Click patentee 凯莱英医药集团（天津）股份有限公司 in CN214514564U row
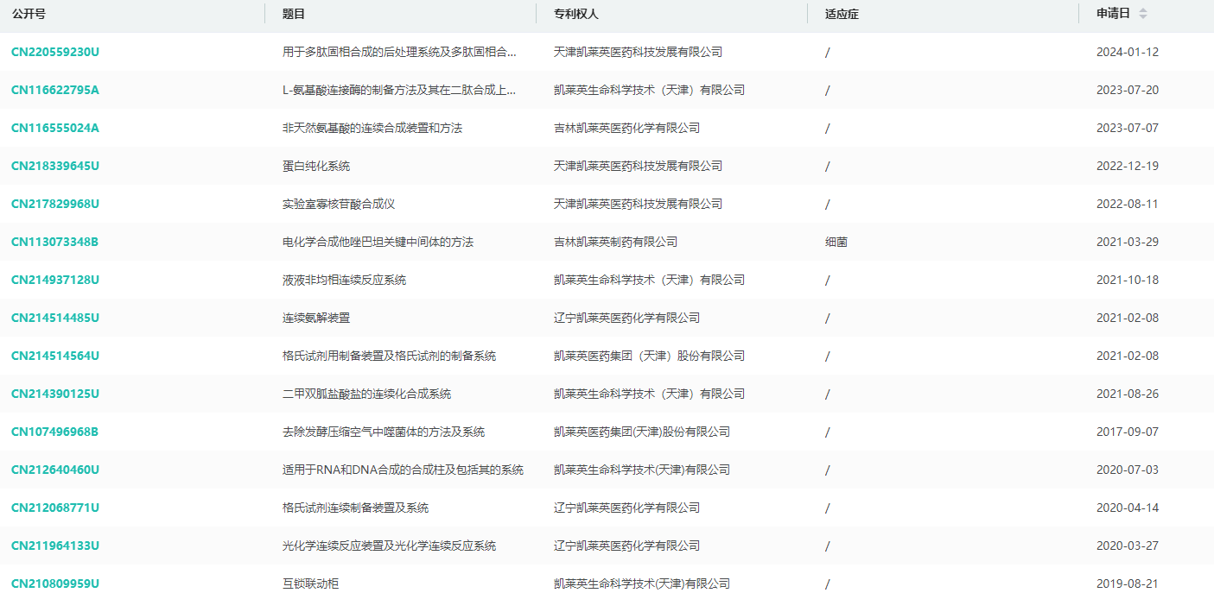The height and width of the screenshot is (593, 1214). (x=649, y=356)
